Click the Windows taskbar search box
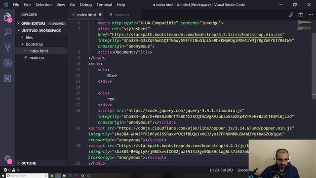 27,176
